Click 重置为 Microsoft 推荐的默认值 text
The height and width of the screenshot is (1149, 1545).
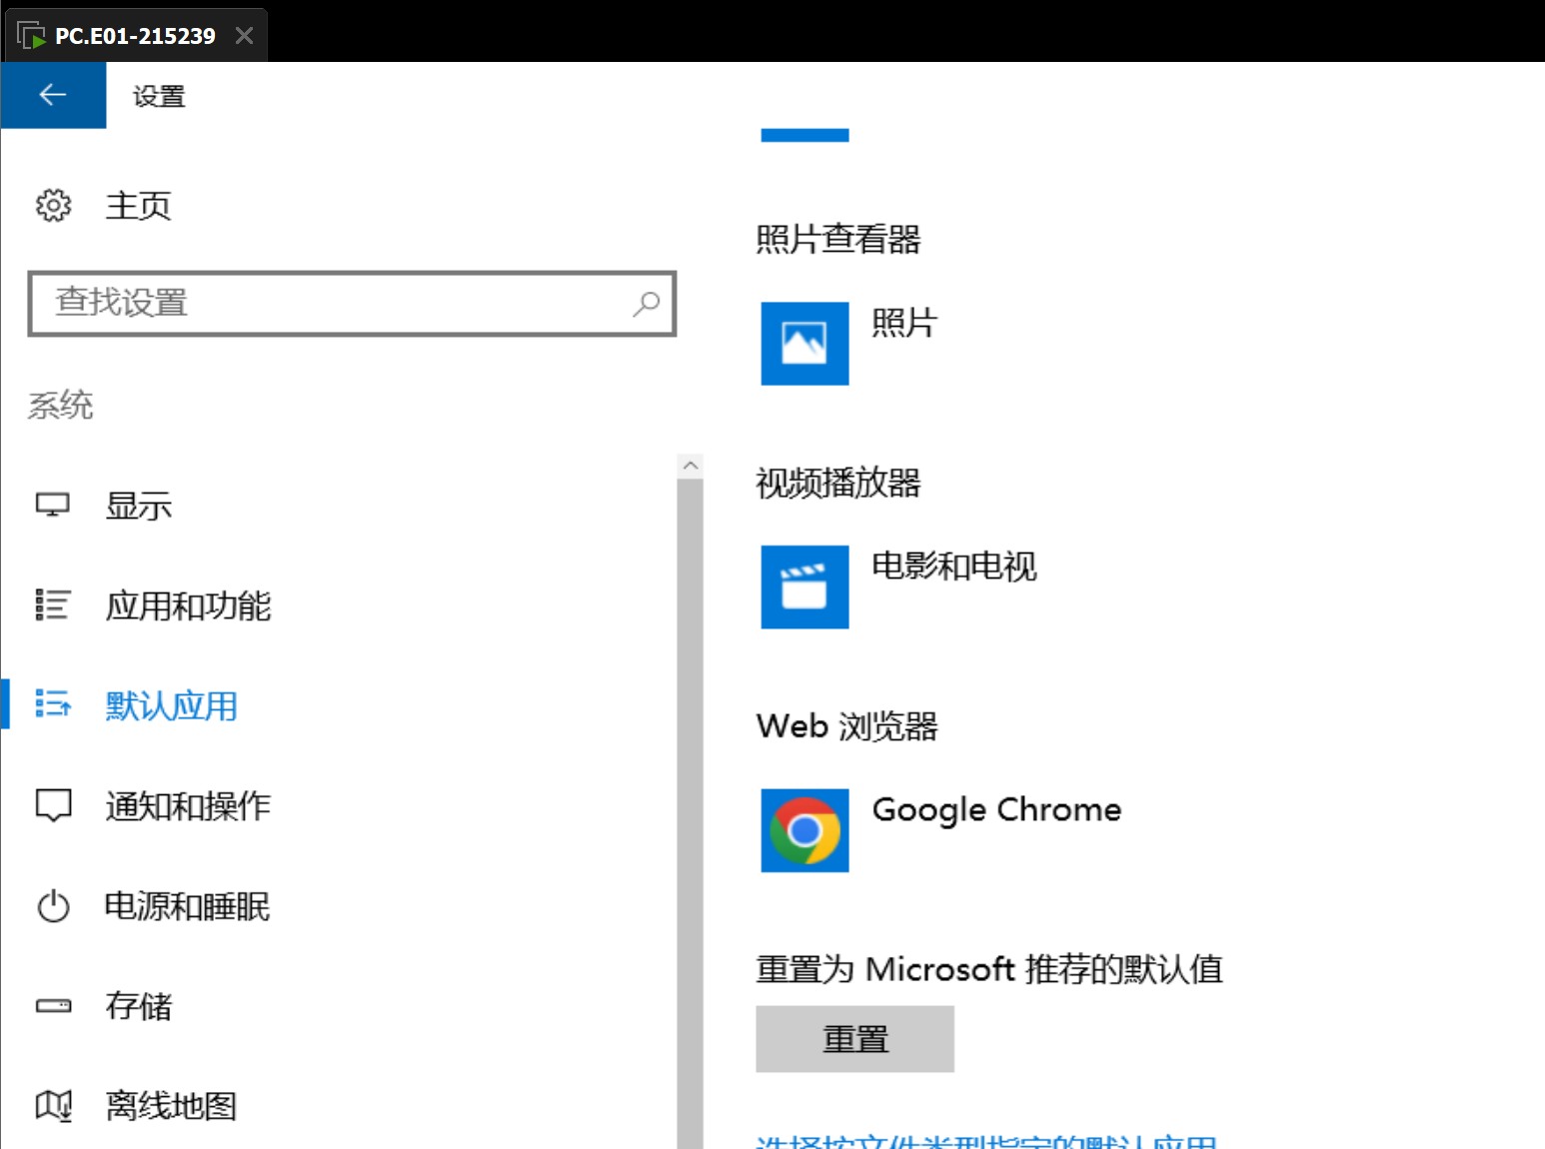coord(989,969)
